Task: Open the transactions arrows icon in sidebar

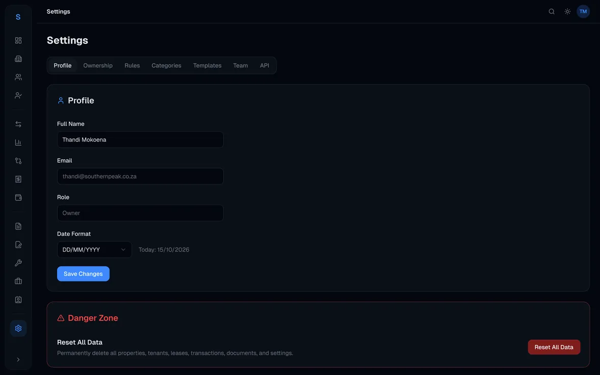Action: coord(18,124)
